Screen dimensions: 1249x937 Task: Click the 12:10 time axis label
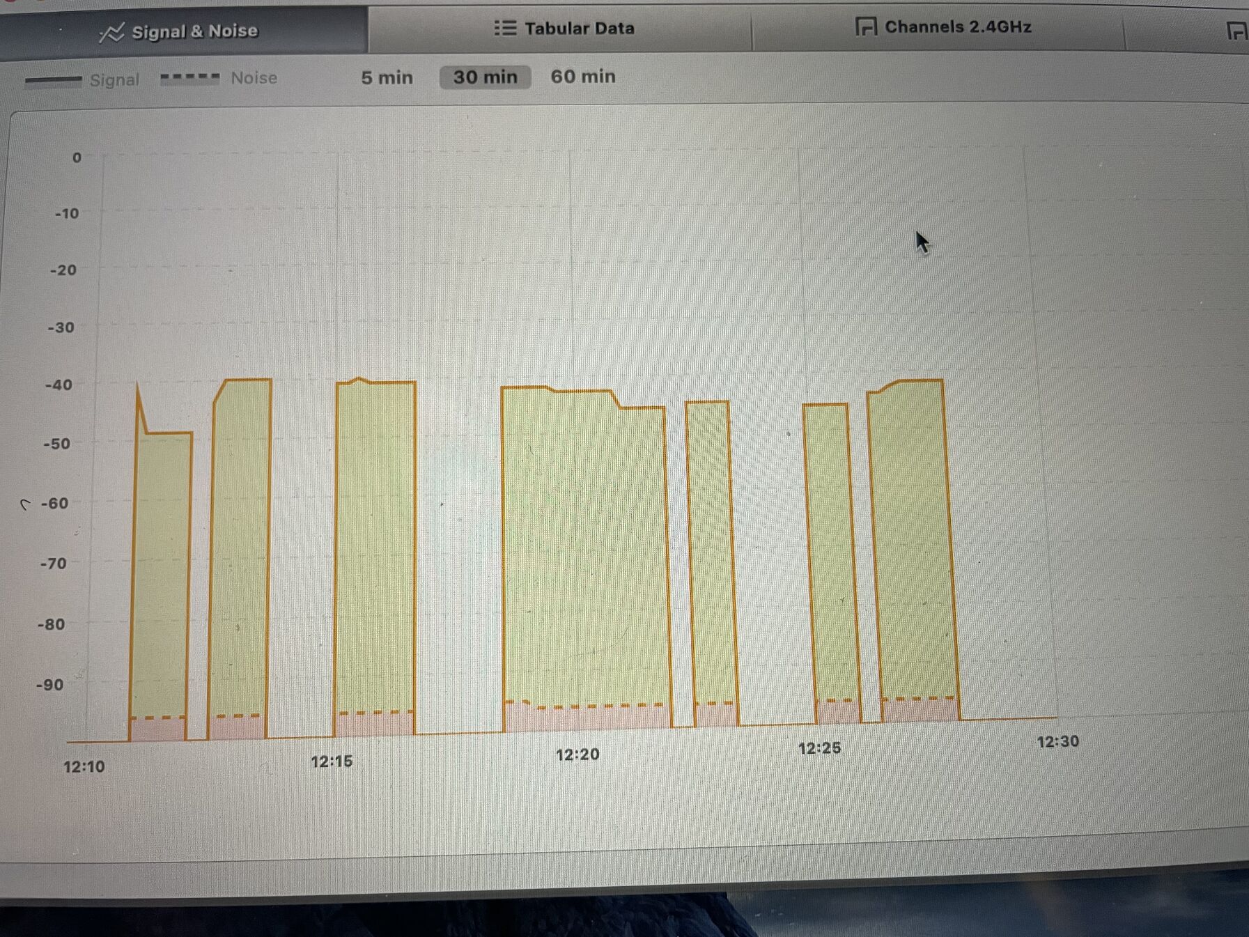[84, 767]
